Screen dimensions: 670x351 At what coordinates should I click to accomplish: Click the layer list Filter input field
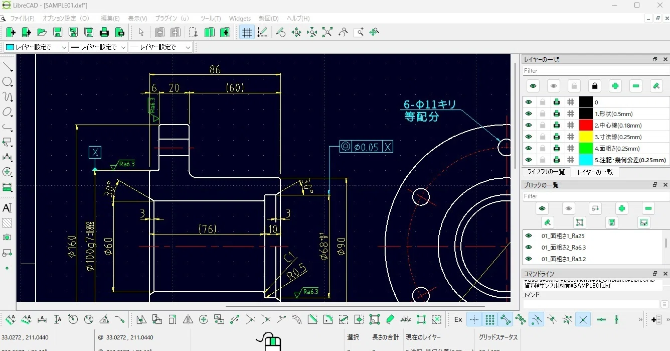coord(595,71)
